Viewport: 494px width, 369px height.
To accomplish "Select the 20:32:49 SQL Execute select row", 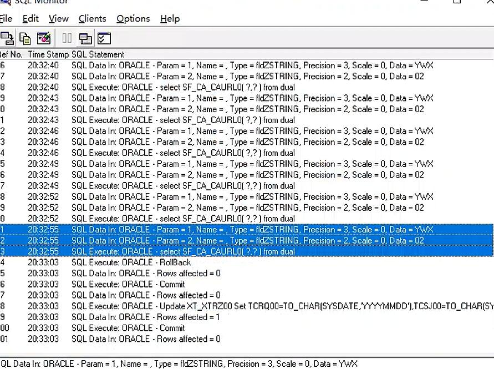I will (247, 186).
